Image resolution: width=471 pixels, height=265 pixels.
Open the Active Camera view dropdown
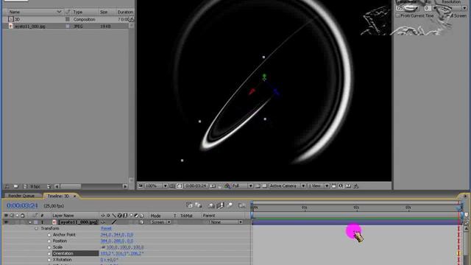[288, 186]
